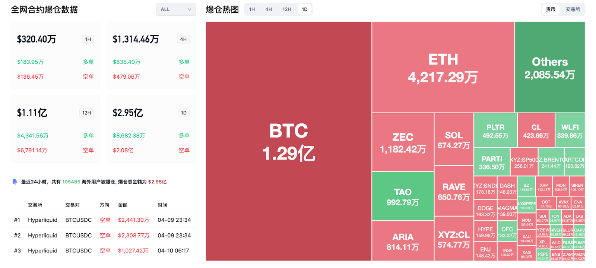Select the 12H heatmap tab

click(287, 9)
